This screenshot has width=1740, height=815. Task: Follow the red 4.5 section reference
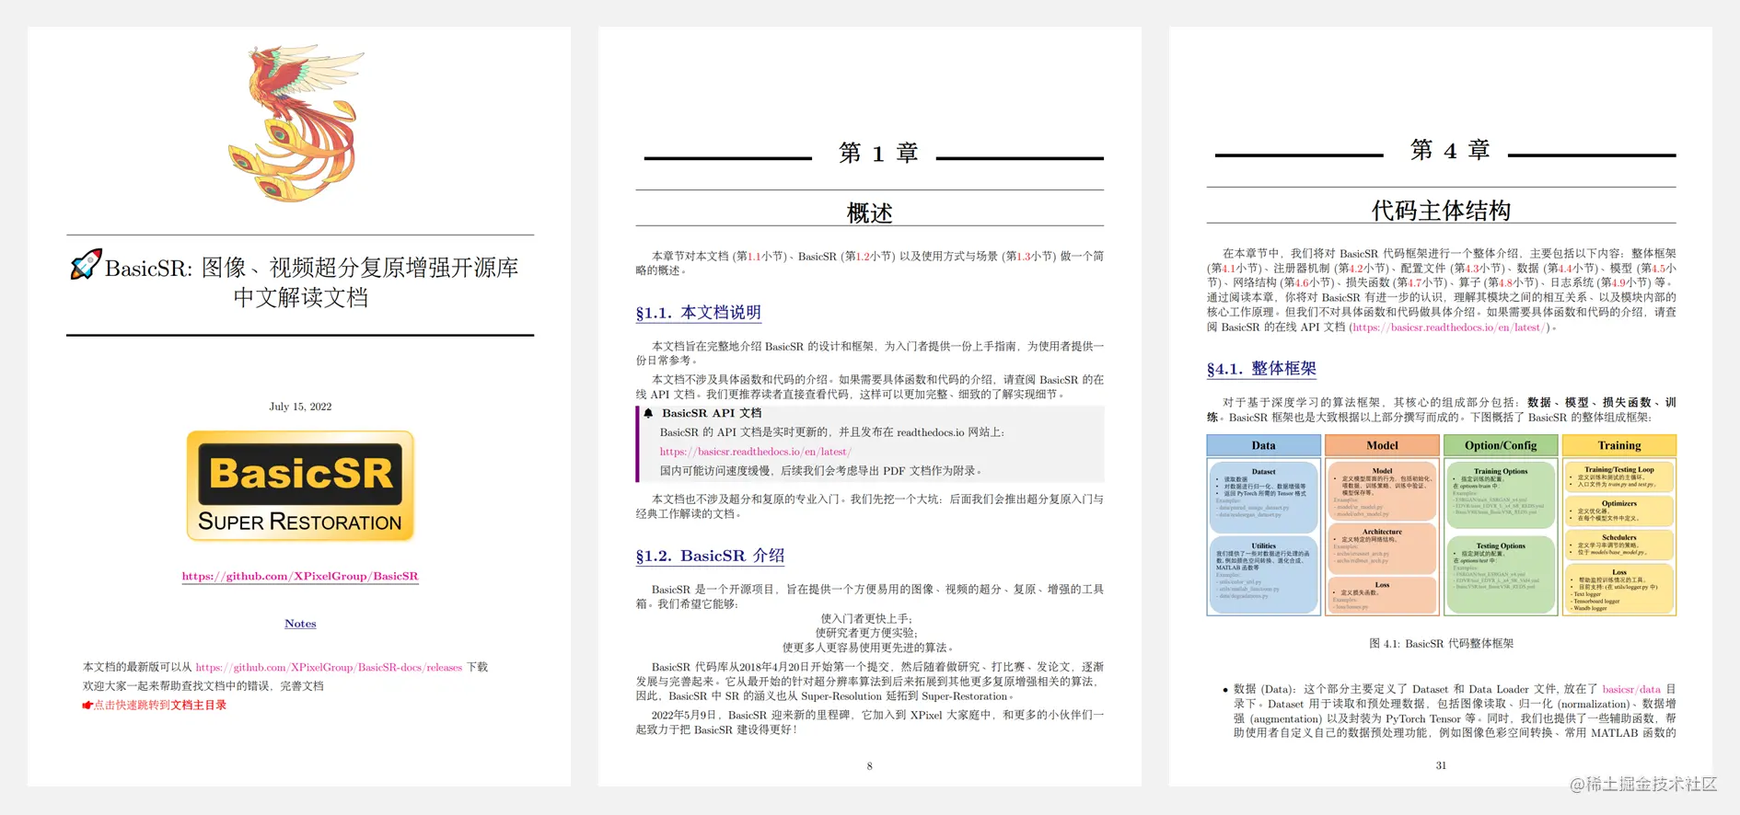[1658, 269]
